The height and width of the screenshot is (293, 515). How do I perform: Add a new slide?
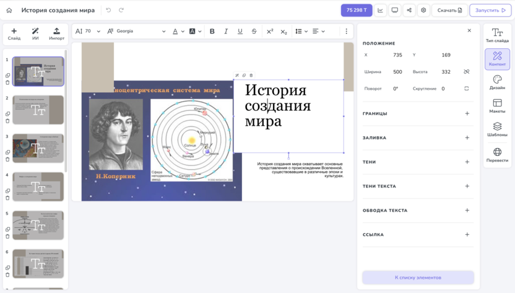pyautogui.click(x=14, y=34)
